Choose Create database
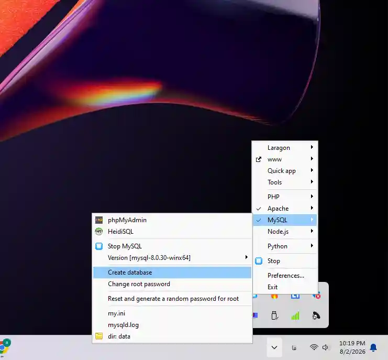The height and width of the screenshot is (360, 388). coord(172,272)
